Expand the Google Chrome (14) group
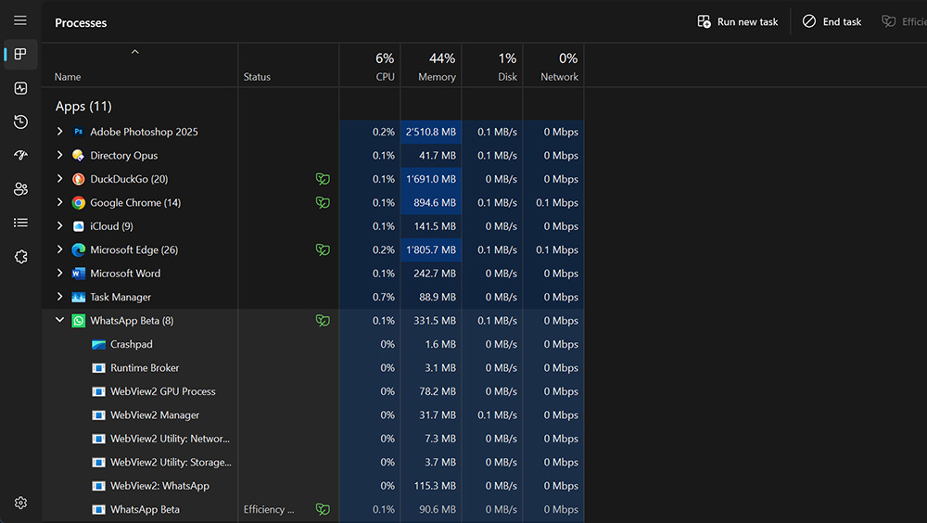The width and height of the screenshot is (927, 523). [x=59, y=202]
